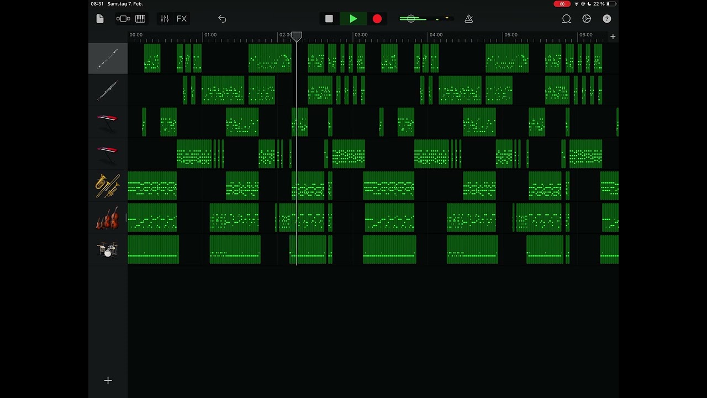Click the 00:00 ruler mark

click(x=136, y=35)
